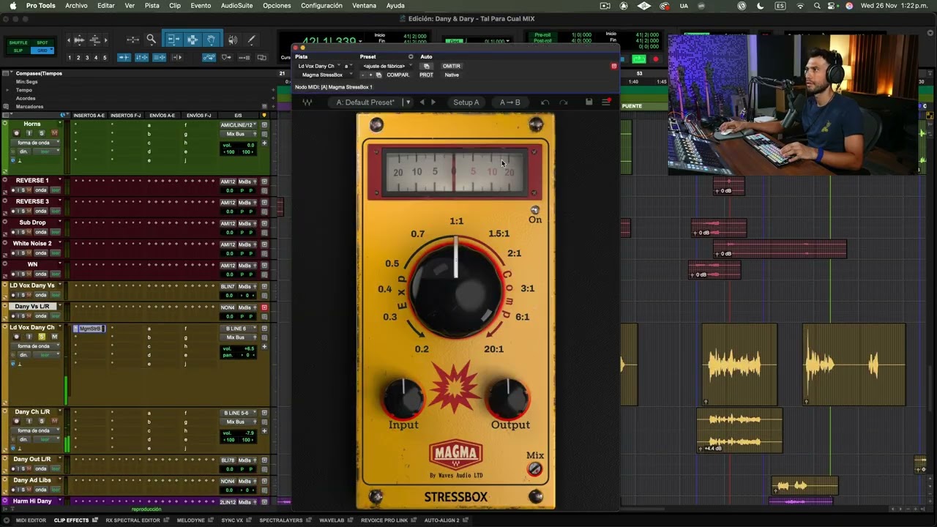Enable Shuffle edit mode
937x527 pixels.
[x=18, y=42]
